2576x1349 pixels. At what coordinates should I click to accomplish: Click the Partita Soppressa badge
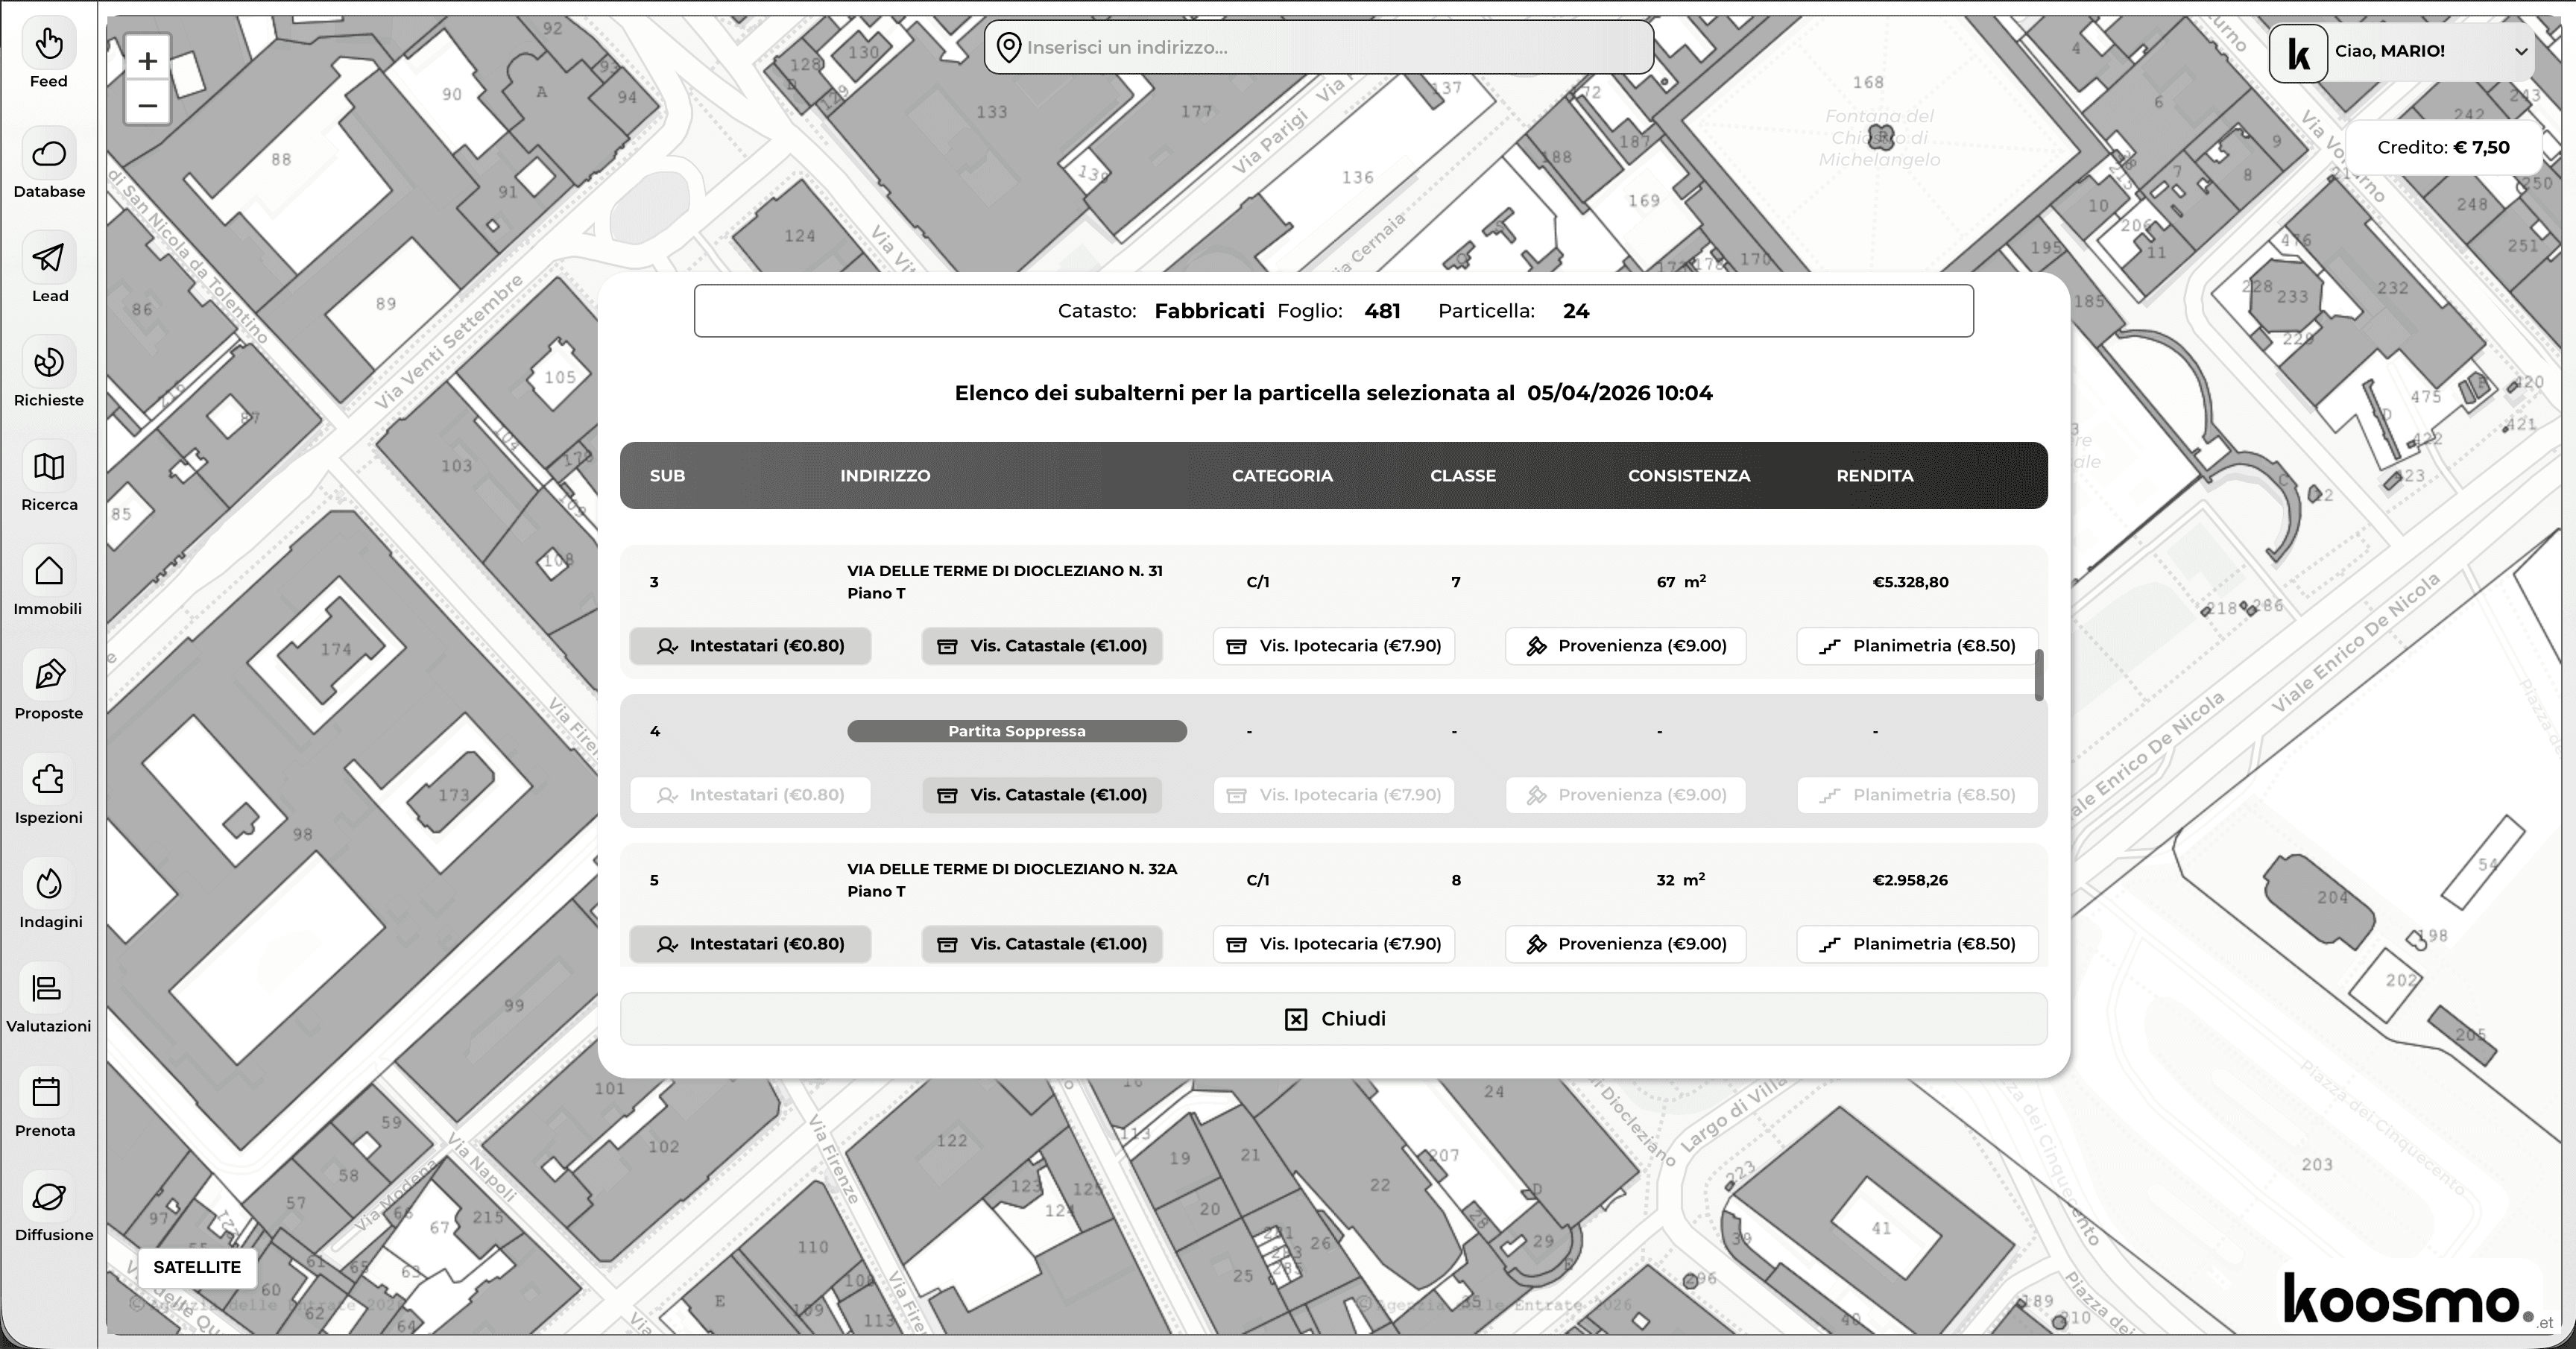click(x=1017, y=731)
